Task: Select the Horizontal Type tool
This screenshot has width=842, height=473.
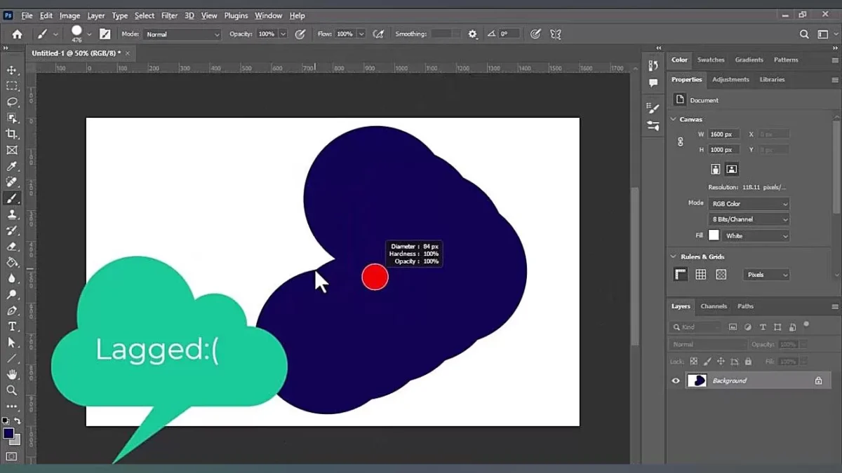Action: [12, 327]
